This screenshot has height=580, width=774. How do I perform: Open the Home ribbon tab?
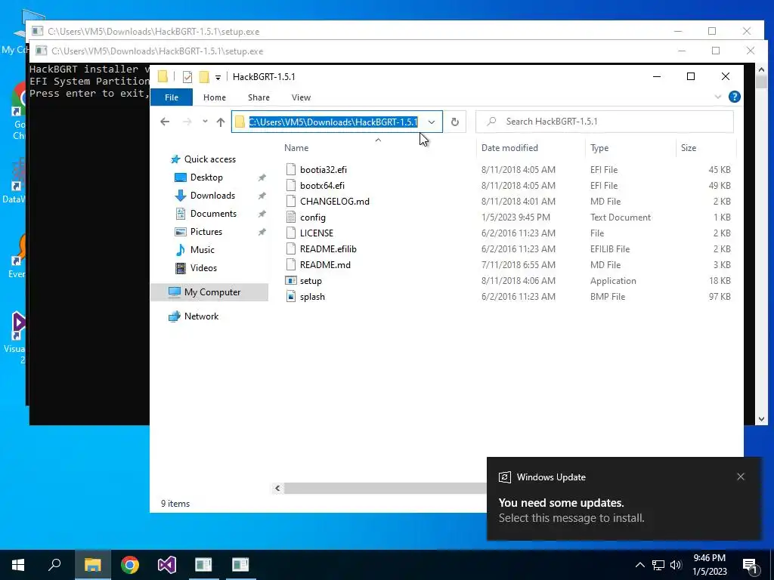click(215, 97)
